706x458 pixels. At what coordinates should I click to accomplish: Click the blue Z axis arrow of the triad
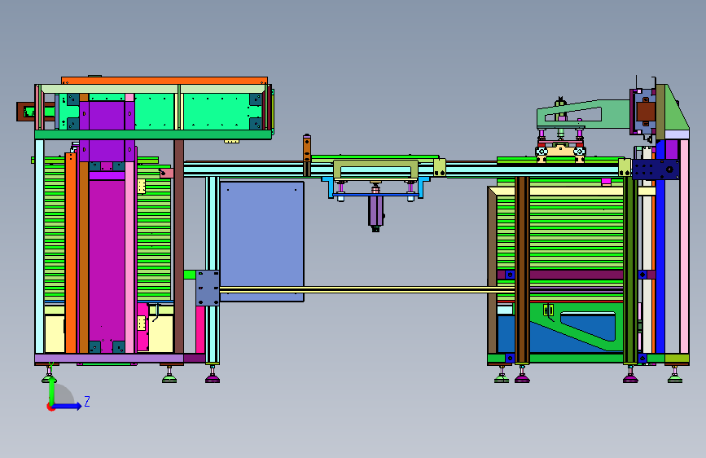click(x=68, y=406)
